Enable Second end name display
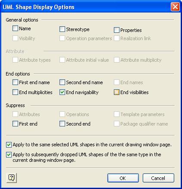 point(62,82)
